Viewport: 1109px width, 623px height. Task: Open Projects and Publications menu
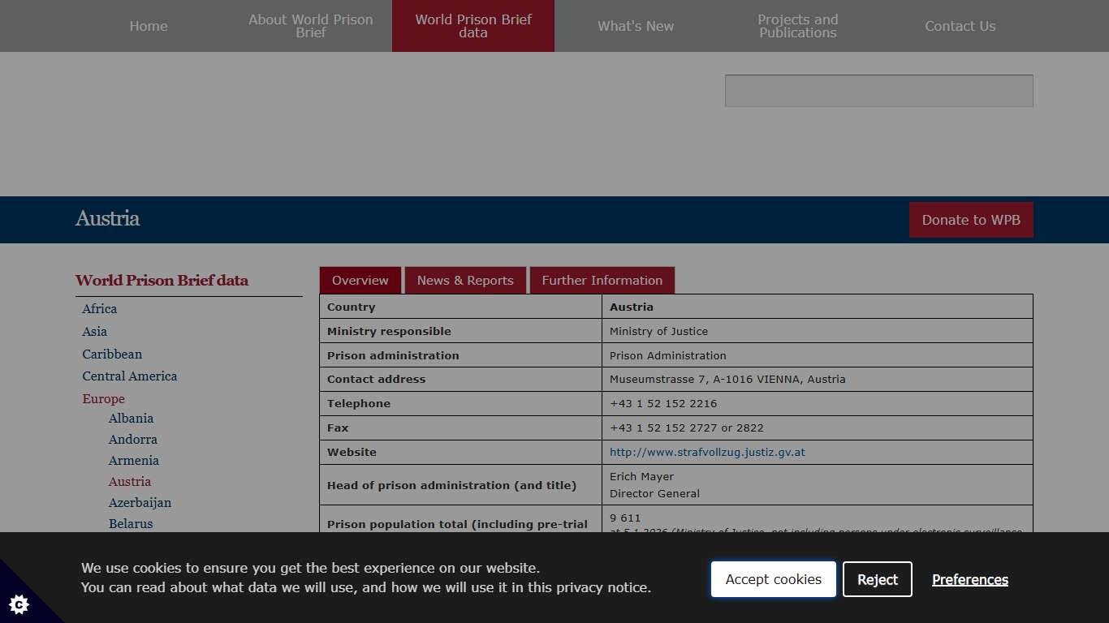tap(798, 26)
